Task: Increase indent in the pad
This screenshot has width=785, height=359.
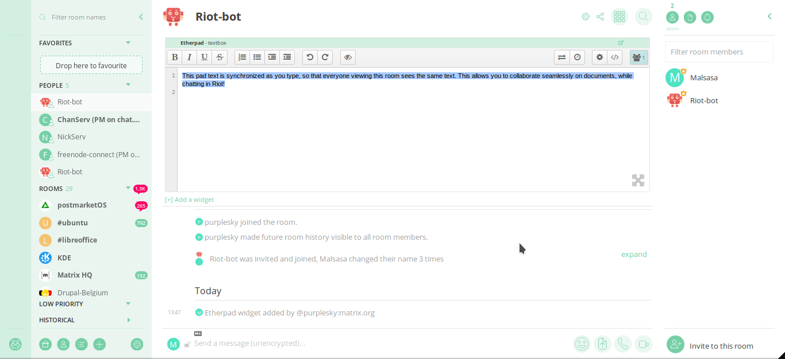Action: click(272, 57)
